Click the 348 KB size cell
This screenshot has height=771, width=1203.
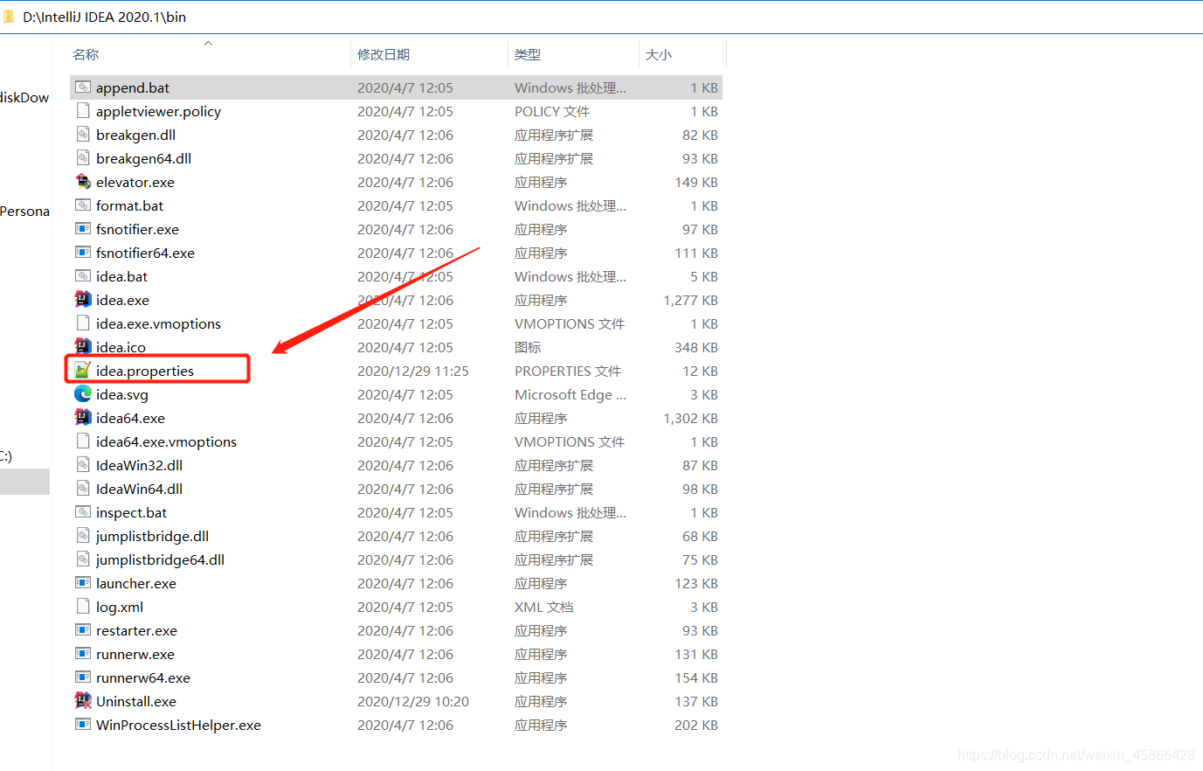[696, 347]
